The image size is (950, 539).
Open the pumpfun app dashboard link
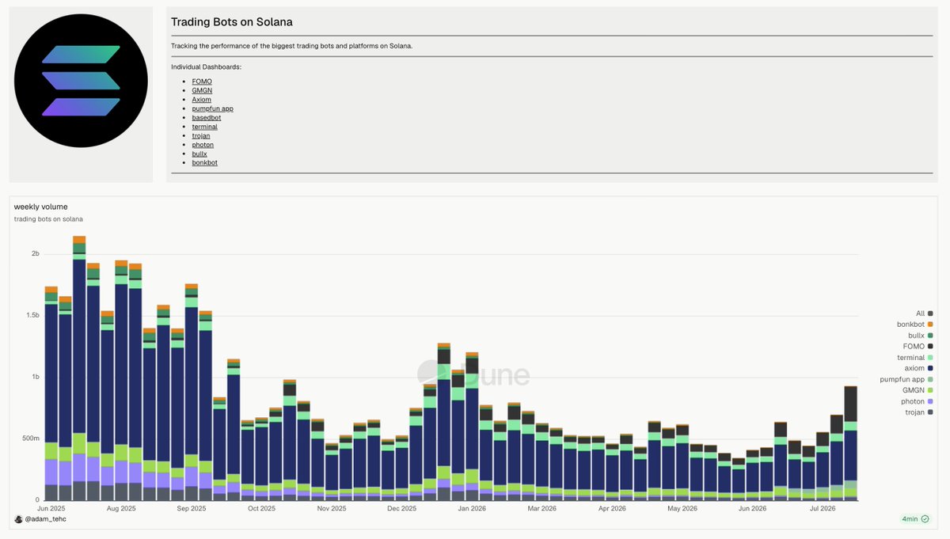[x=212, y=108]
